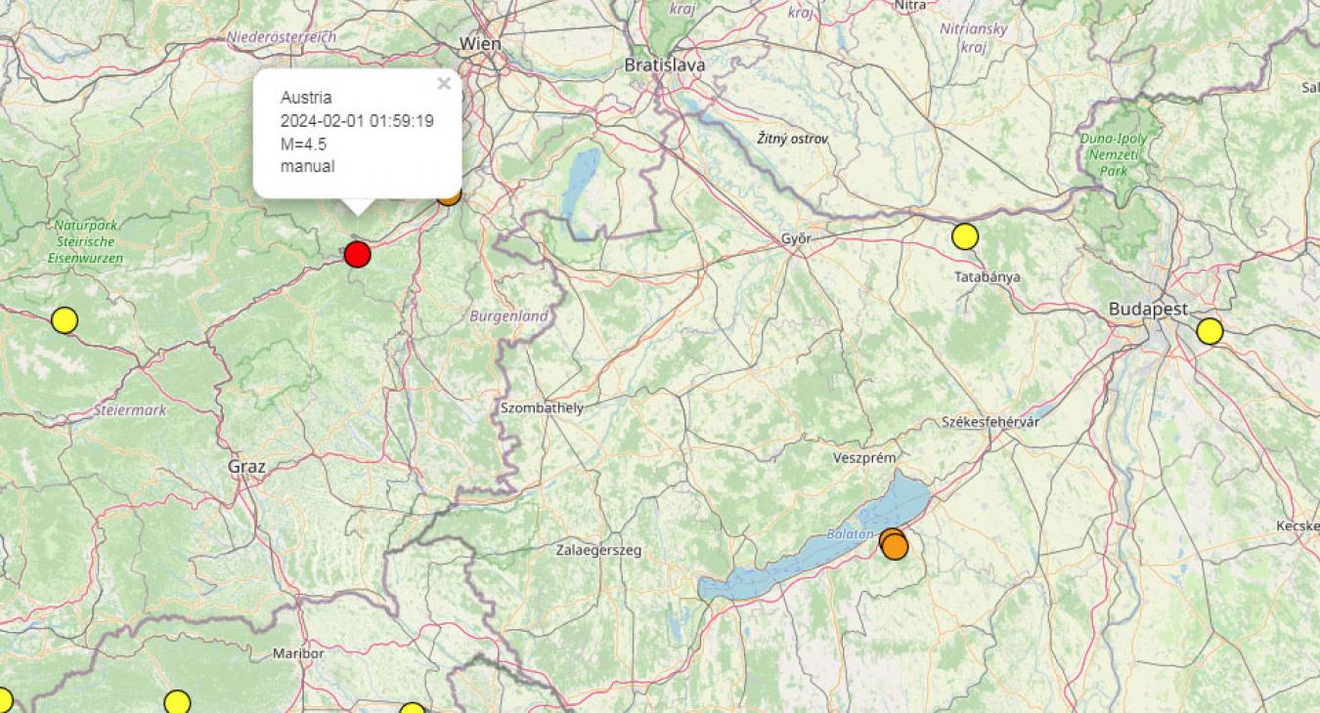Click the Budapest city label
Screen dimensions: 1320x713
[x=1148, y=309]
